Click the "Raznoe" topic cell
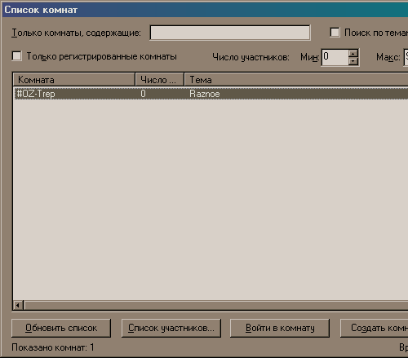The image size is (408, 358). pos(205,94)
